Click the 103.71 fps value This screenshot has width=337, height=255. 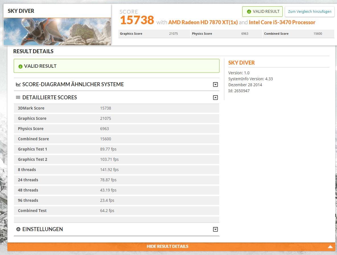pyautogui.click(x=109, y=159)
